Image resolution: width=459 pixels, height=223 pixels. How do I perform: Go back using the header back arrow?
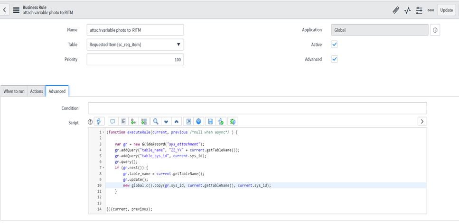pyautogui.click(x=4, y=10)
